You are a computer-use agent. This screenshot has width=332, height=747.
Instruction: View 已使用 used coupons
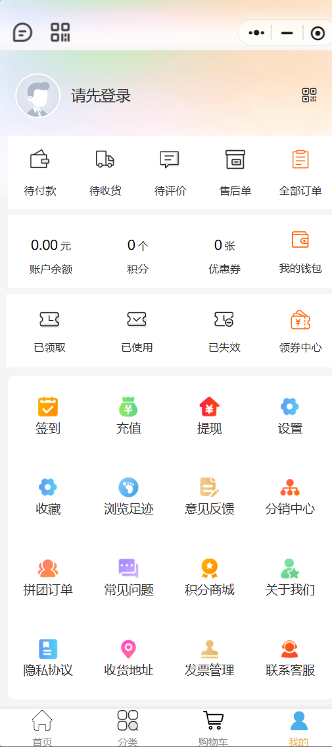(137, 331)
